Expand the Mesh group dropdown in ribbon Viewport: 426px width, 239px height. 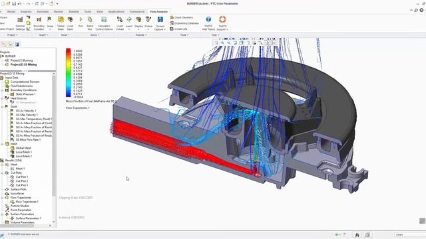point(65,35)
